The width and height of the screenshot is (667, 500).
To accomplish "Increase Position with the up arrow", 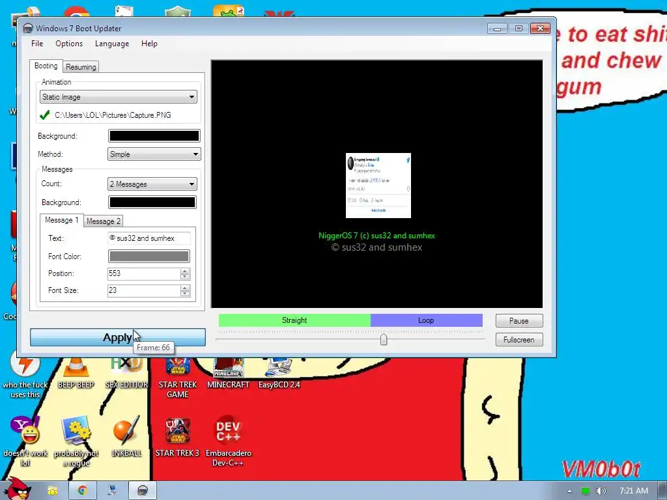I will [x=184, y=271].
